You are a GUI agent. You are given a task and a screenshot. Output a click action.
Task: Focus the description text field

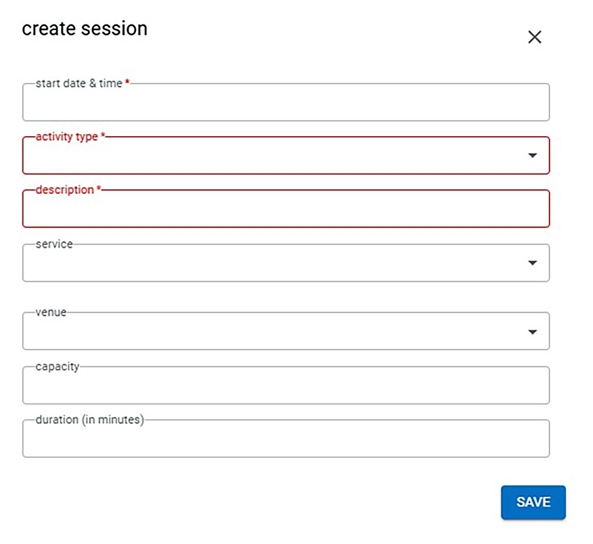(x=286, y=209)
